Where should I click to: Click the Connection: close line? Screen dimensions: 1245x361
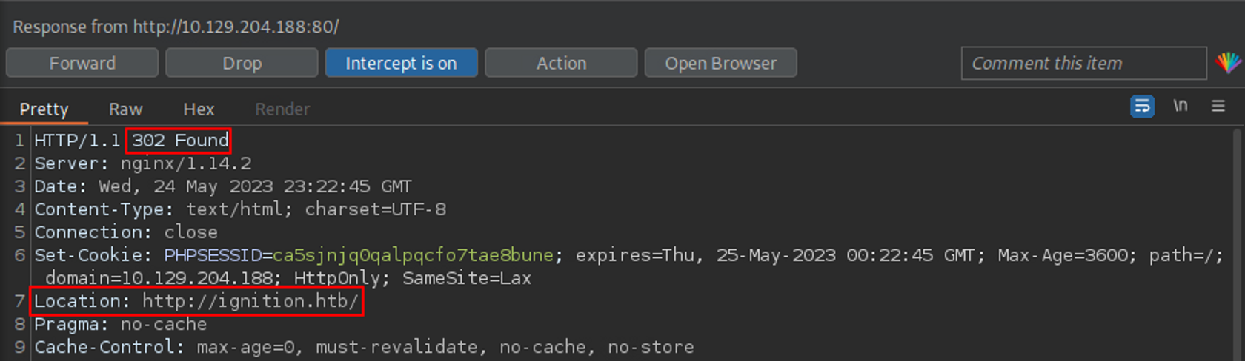tap(126, 232)
